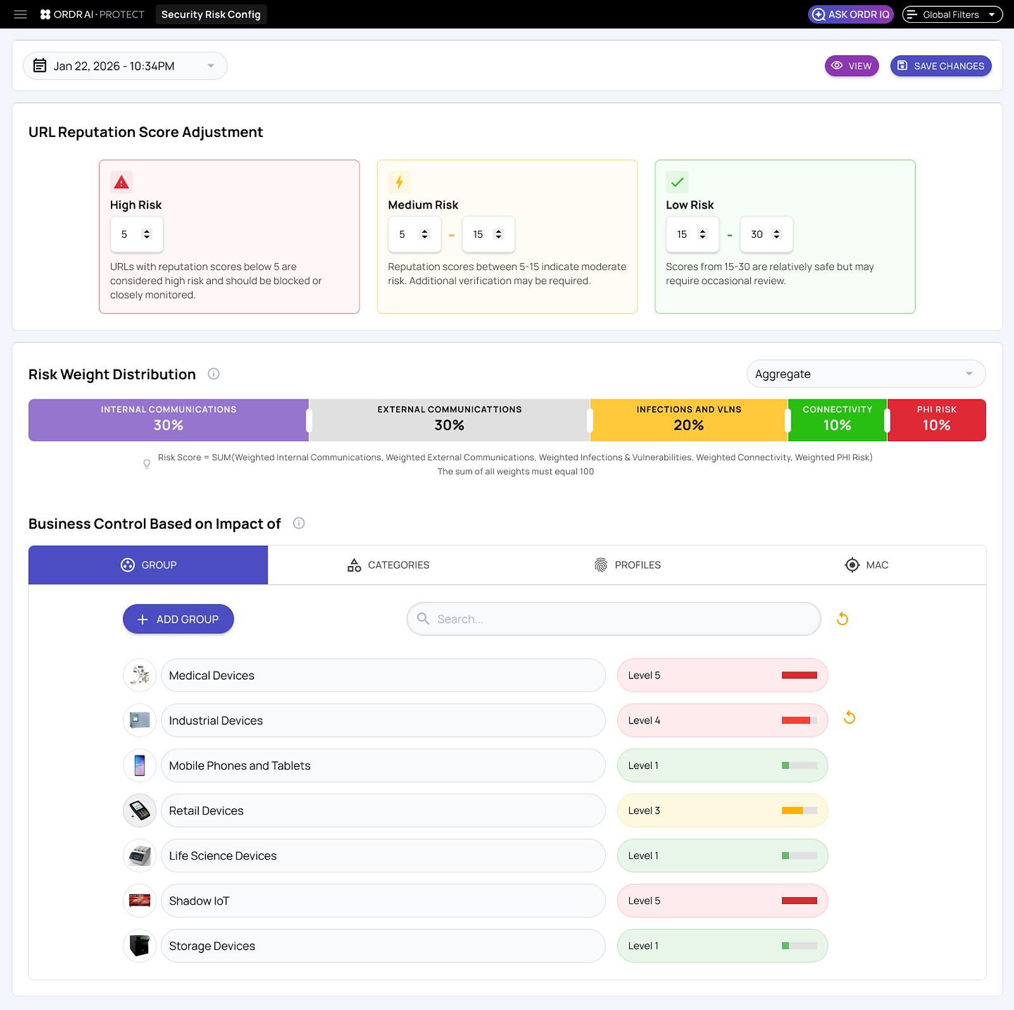Click the Industrial Devices group icon

(x=139, y=720)
